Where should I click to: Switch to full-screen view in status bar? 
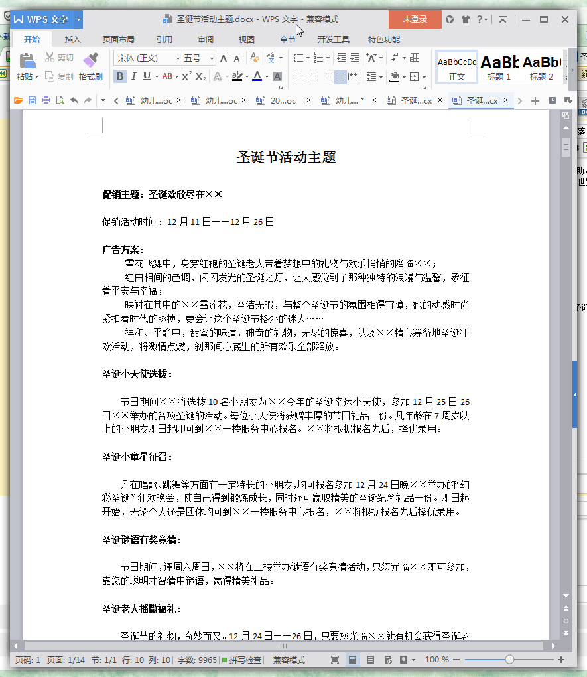(335, 660)
